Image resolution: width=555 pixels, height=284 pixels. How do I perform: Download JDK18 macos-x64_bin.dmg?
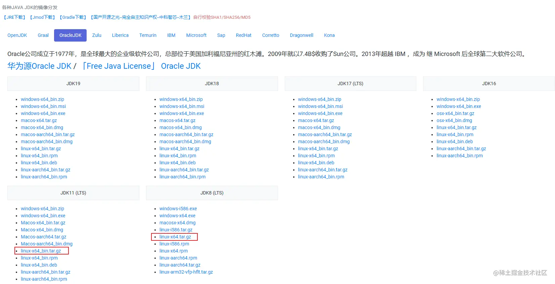(x=181, y=127)
